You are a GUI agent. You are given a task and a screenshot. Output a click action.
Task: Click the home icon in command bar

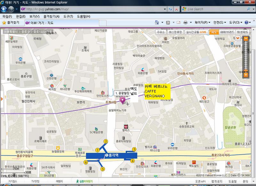tap(157, 23)
